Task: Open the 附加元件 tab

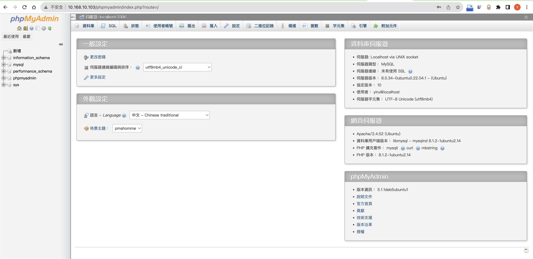Action: tap(385, 26)
